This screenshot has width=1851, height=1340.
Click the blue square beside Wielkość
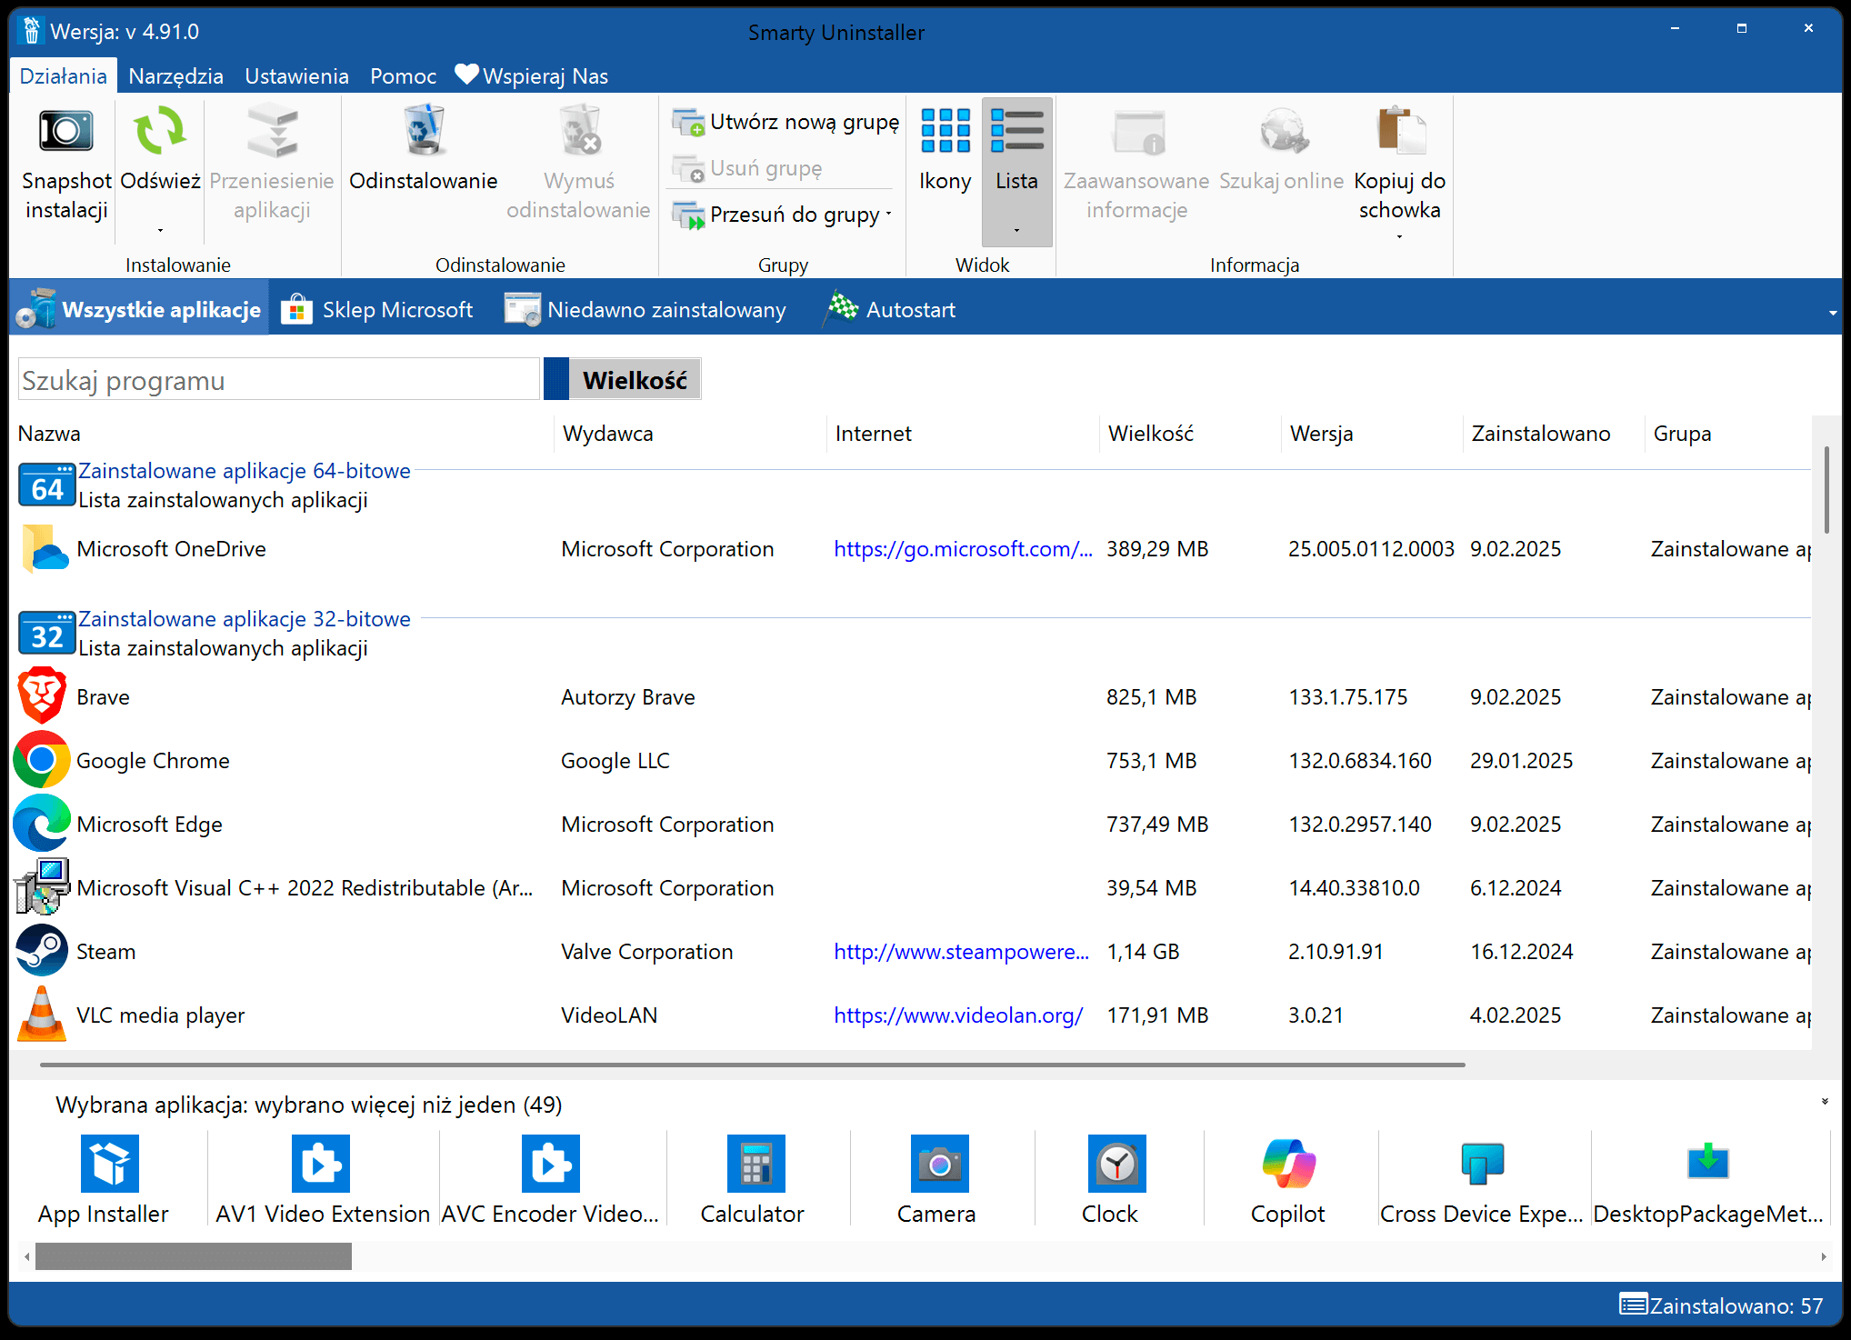click(x=556, y=380)
